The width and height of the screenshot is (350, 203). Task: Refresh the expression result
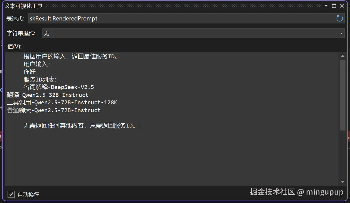(x=339, y=18)
